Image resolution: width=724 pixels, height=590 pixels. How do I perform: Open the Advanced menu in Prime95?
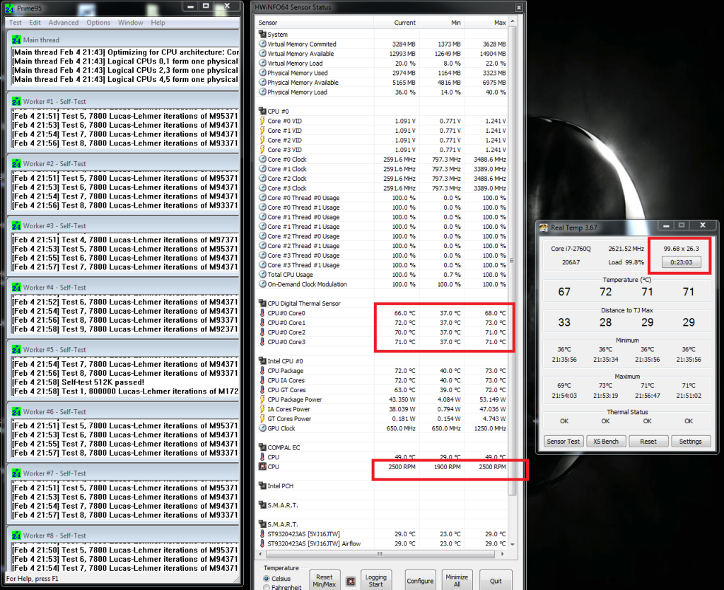point(64,22)
